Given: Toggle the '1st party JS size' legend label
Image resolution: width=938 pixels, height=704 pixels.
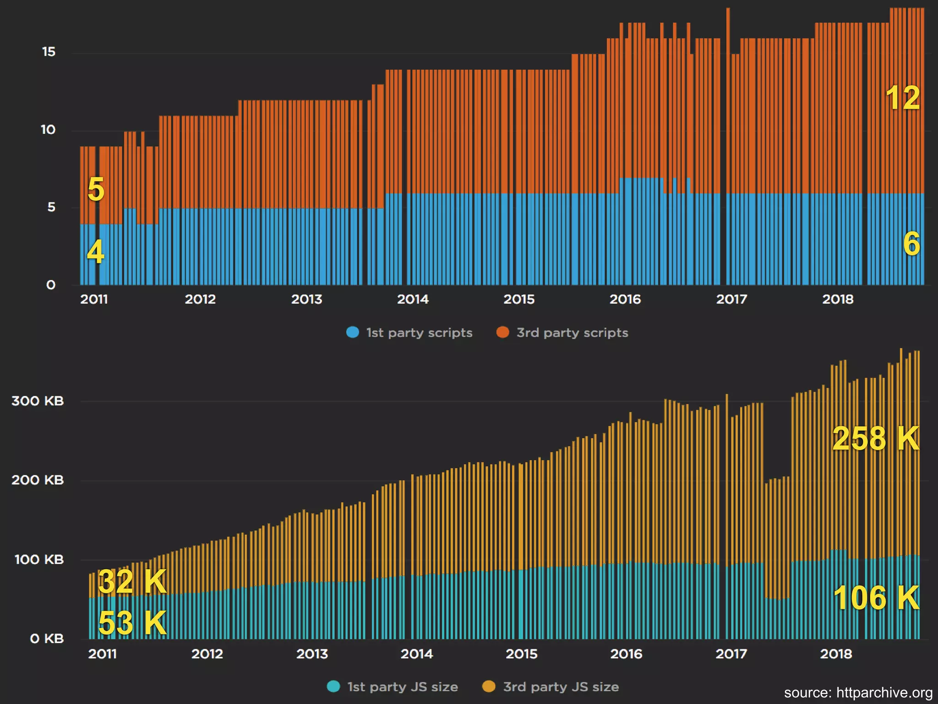Looking at the screenshot, I should click(403, 687).
